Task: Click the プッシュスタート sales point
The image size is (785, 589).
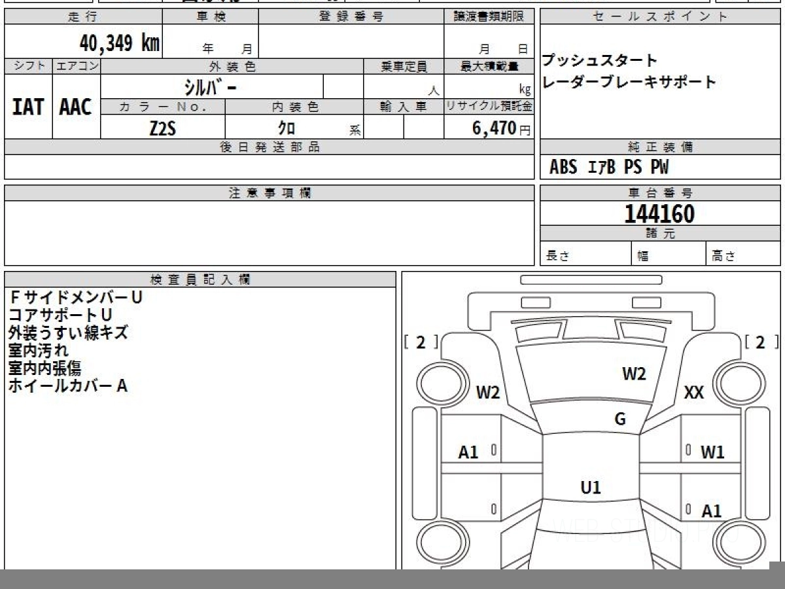Action: tap(600, 61)
